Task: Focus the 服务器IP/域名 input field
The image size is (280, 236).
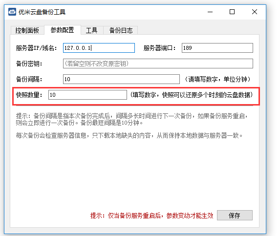Action: 99,48
